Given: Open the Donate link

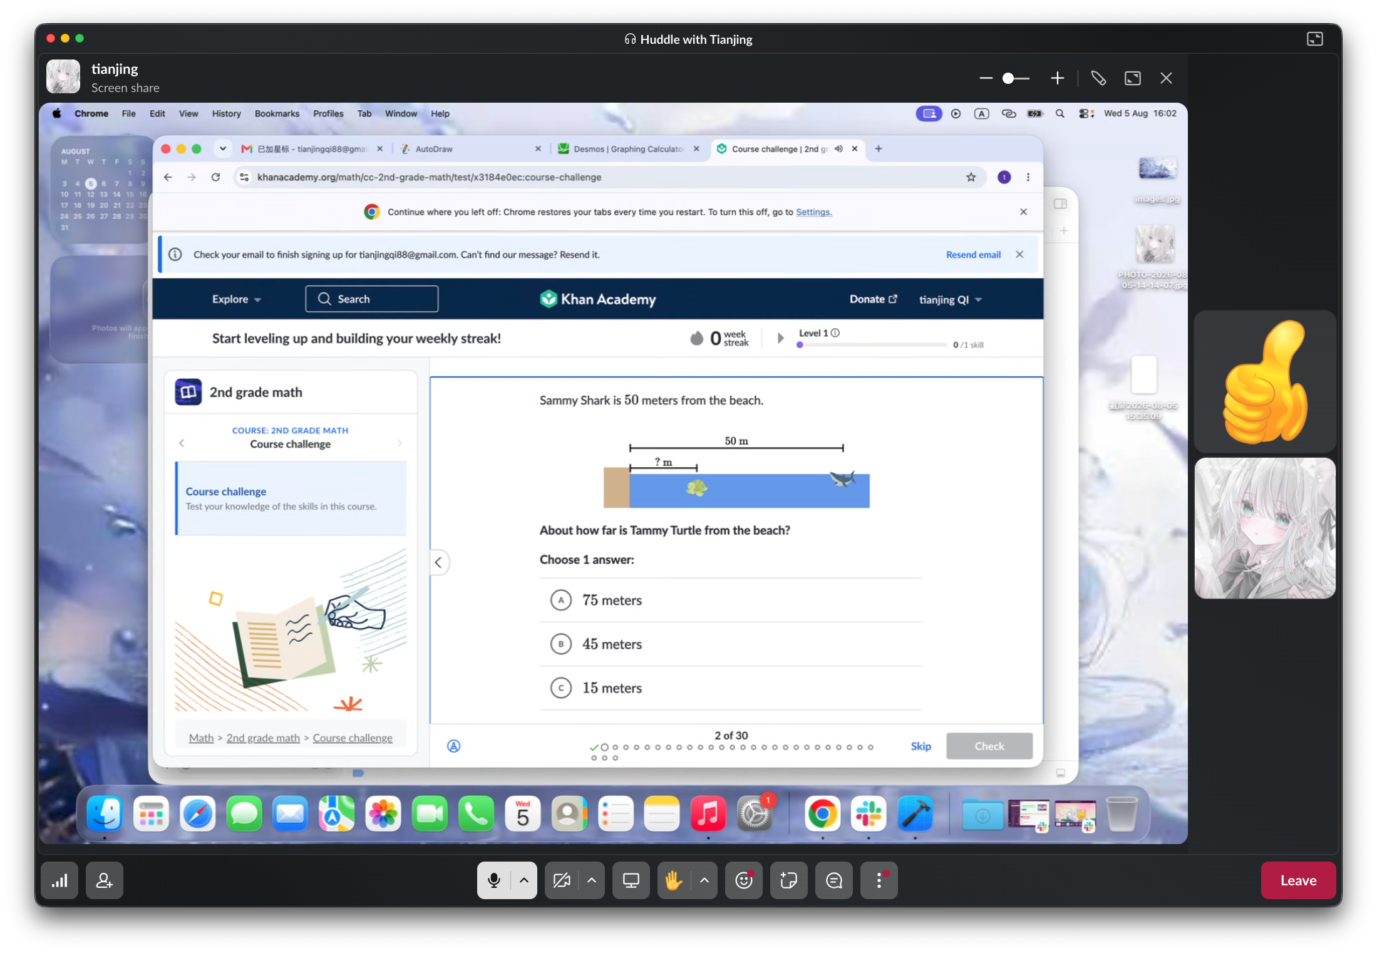Looking at the screenshot, I should coord(873,299).
